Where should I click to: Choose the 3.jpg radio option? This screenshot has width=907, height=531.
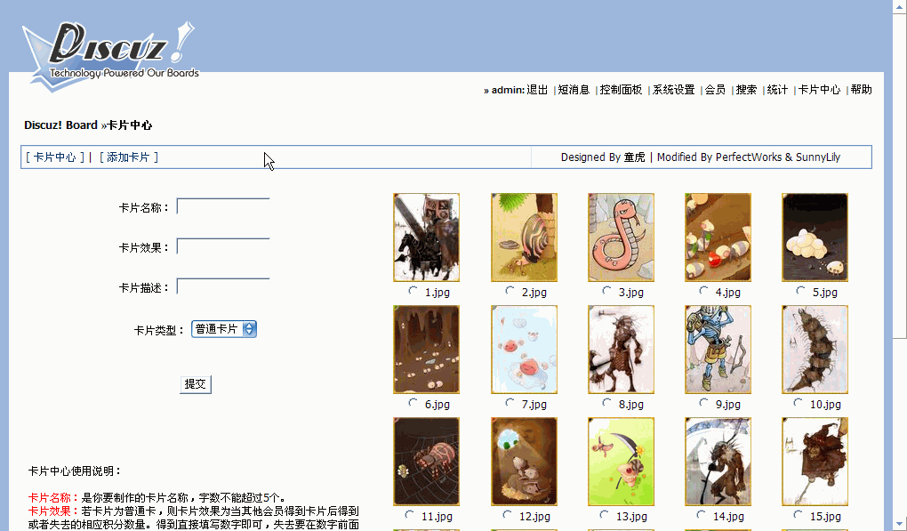coord(606,291)
